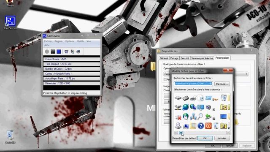Select the grid folder icon in bottom row
The width and height of the screenshot is (270, 152).
pos(193,126)
